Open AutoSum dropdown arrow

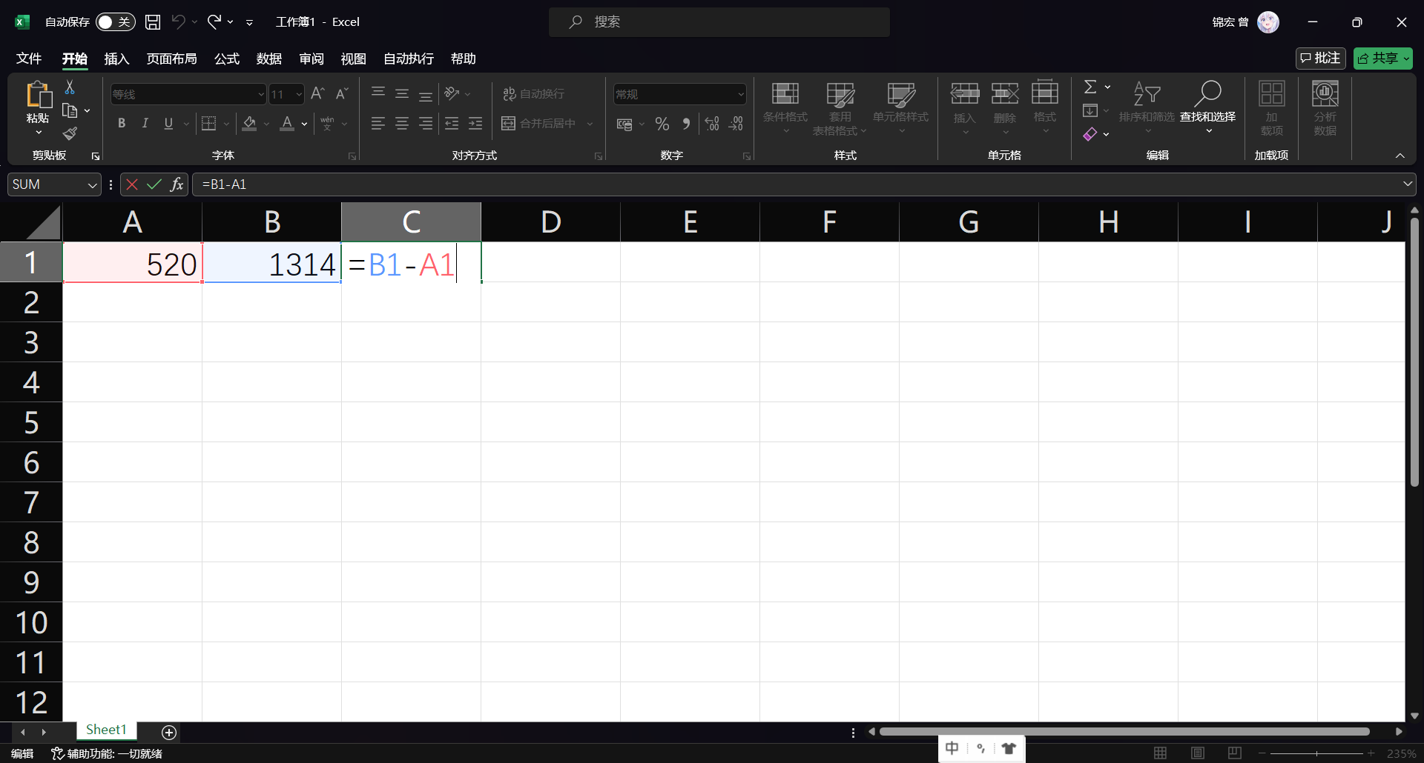pos(1107,87)
